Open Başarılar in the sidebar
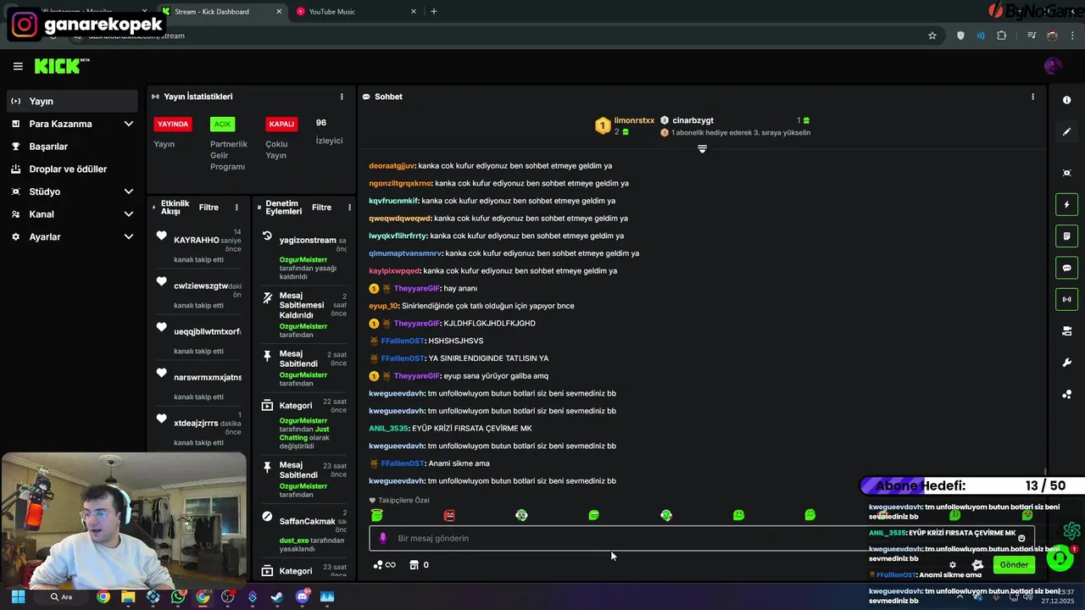The height and width of the screenshot is (610, 1085). coord(71,147)
